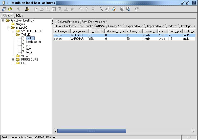The height and width of the screenshot is (140, 198).
Task: Select the INTEGER cell in cartno row
Action: 79,35
